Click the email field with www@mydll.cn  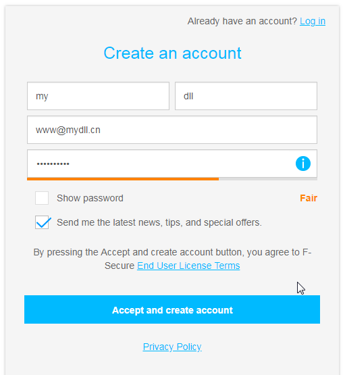(172, 130)
